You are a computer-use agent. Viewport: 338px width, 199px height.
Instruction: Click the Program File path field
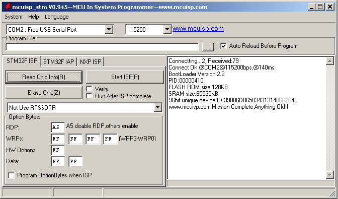102,47
